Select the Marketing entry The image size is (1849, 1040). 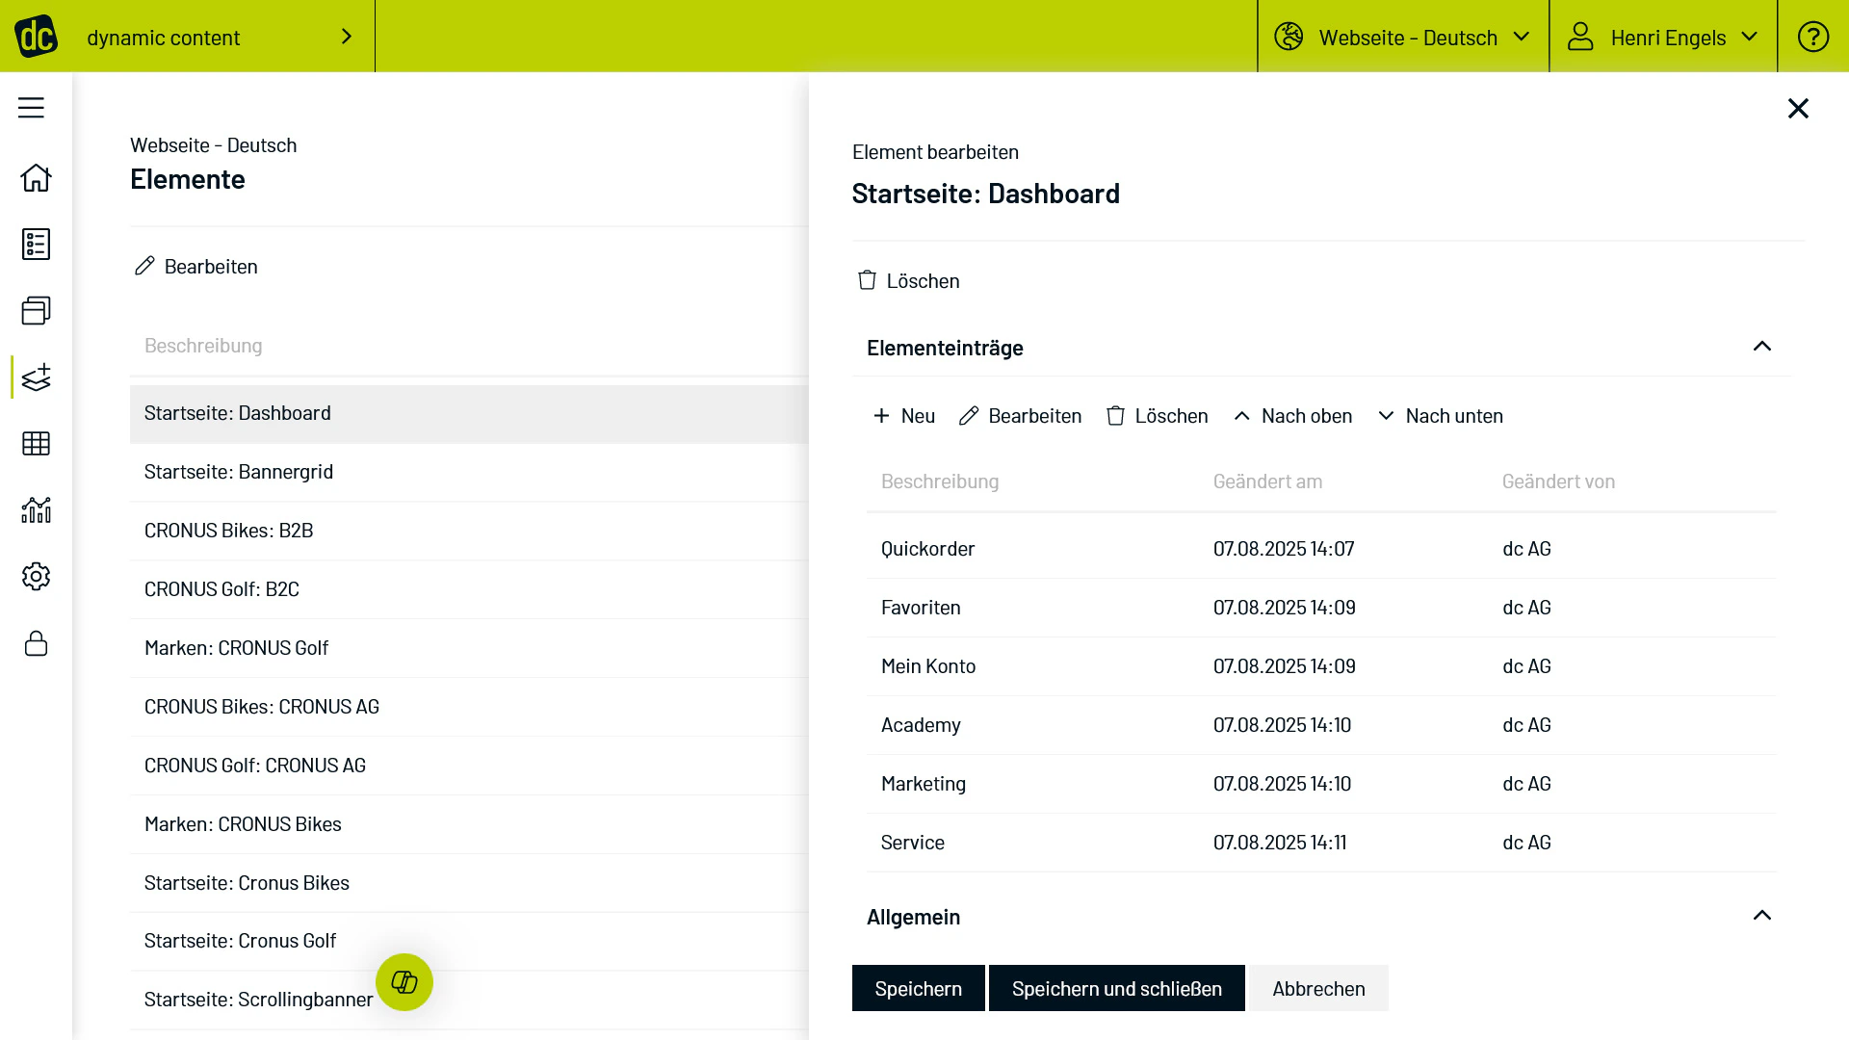pyautogui.click(x=1321, y=784)
